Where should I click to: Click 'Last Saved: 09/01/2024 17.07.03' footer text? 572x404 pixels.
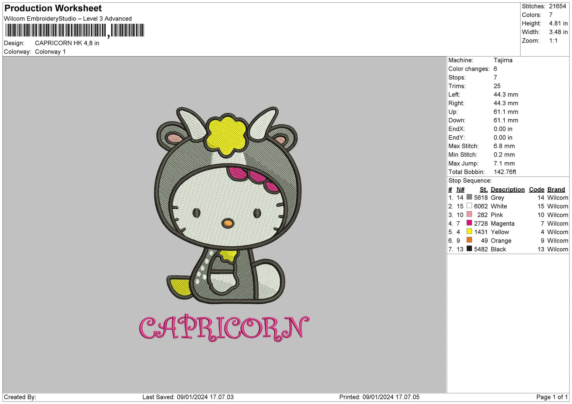188,397
